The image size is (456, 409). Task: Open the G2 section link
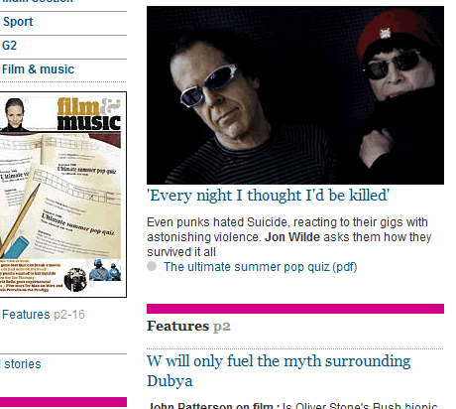(9, 46)
